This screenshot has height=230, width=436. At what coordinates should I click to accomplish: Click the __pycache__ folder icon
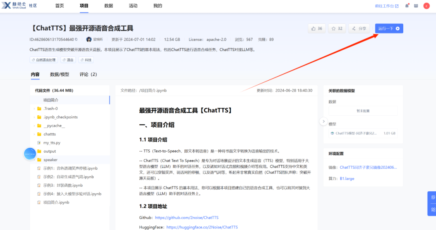(x=39, y=126)
